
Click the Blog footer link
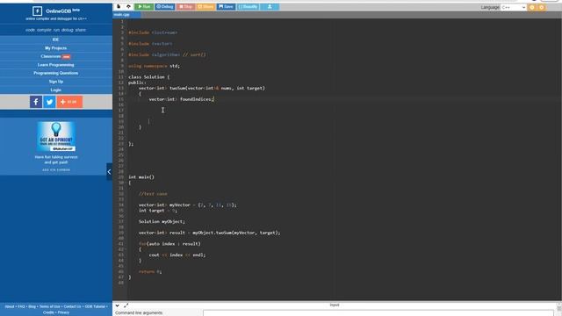(32, 306)
